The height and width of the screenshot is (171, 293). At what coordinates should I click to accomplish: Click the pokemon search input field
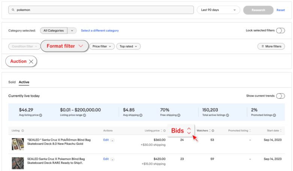click(101, 10)
